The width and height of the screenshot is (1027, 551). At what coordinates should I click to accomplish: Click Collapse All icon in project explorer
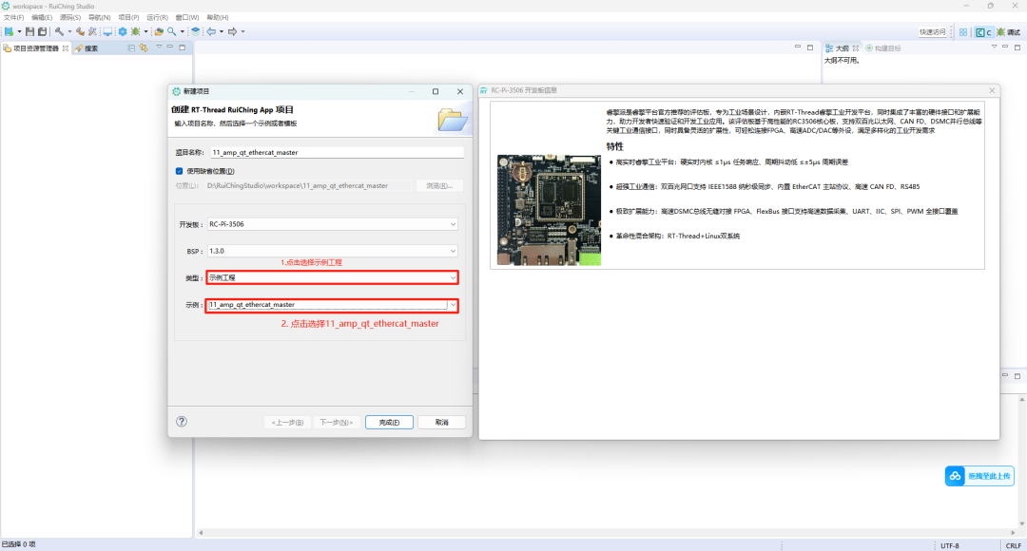point(131,47)
